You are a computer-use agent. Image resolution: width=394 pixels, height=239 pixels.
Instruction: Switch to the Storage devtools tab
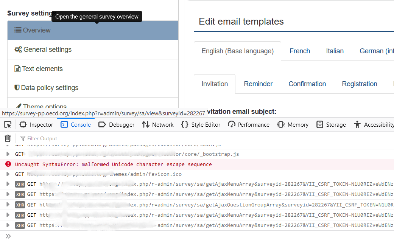(x=331, y=124)
